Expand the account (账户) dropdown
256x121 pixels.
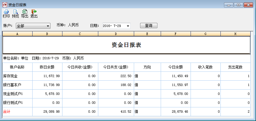click(x=48, y=26)
